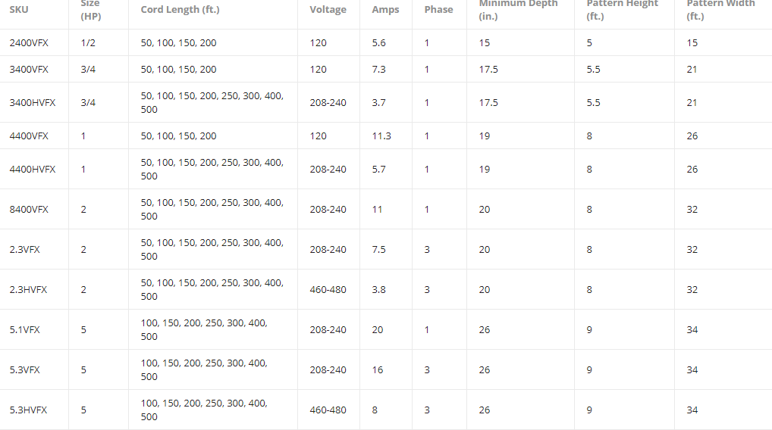
Task: Click the 11.3 amps value
Action: [x=381, y=136]
